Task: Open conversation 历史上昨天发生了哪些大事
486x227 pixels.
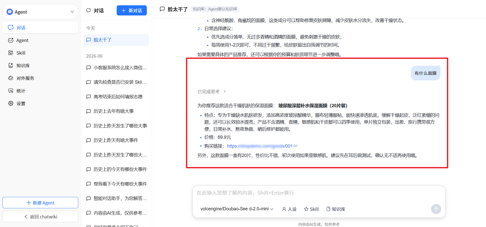Action: point(116,126)
